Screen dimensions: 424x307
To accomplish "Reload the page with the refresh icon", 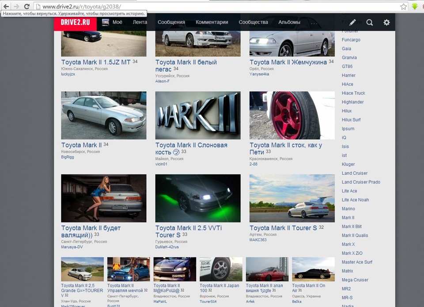I will pyautogui.click(x=26, y=6).
